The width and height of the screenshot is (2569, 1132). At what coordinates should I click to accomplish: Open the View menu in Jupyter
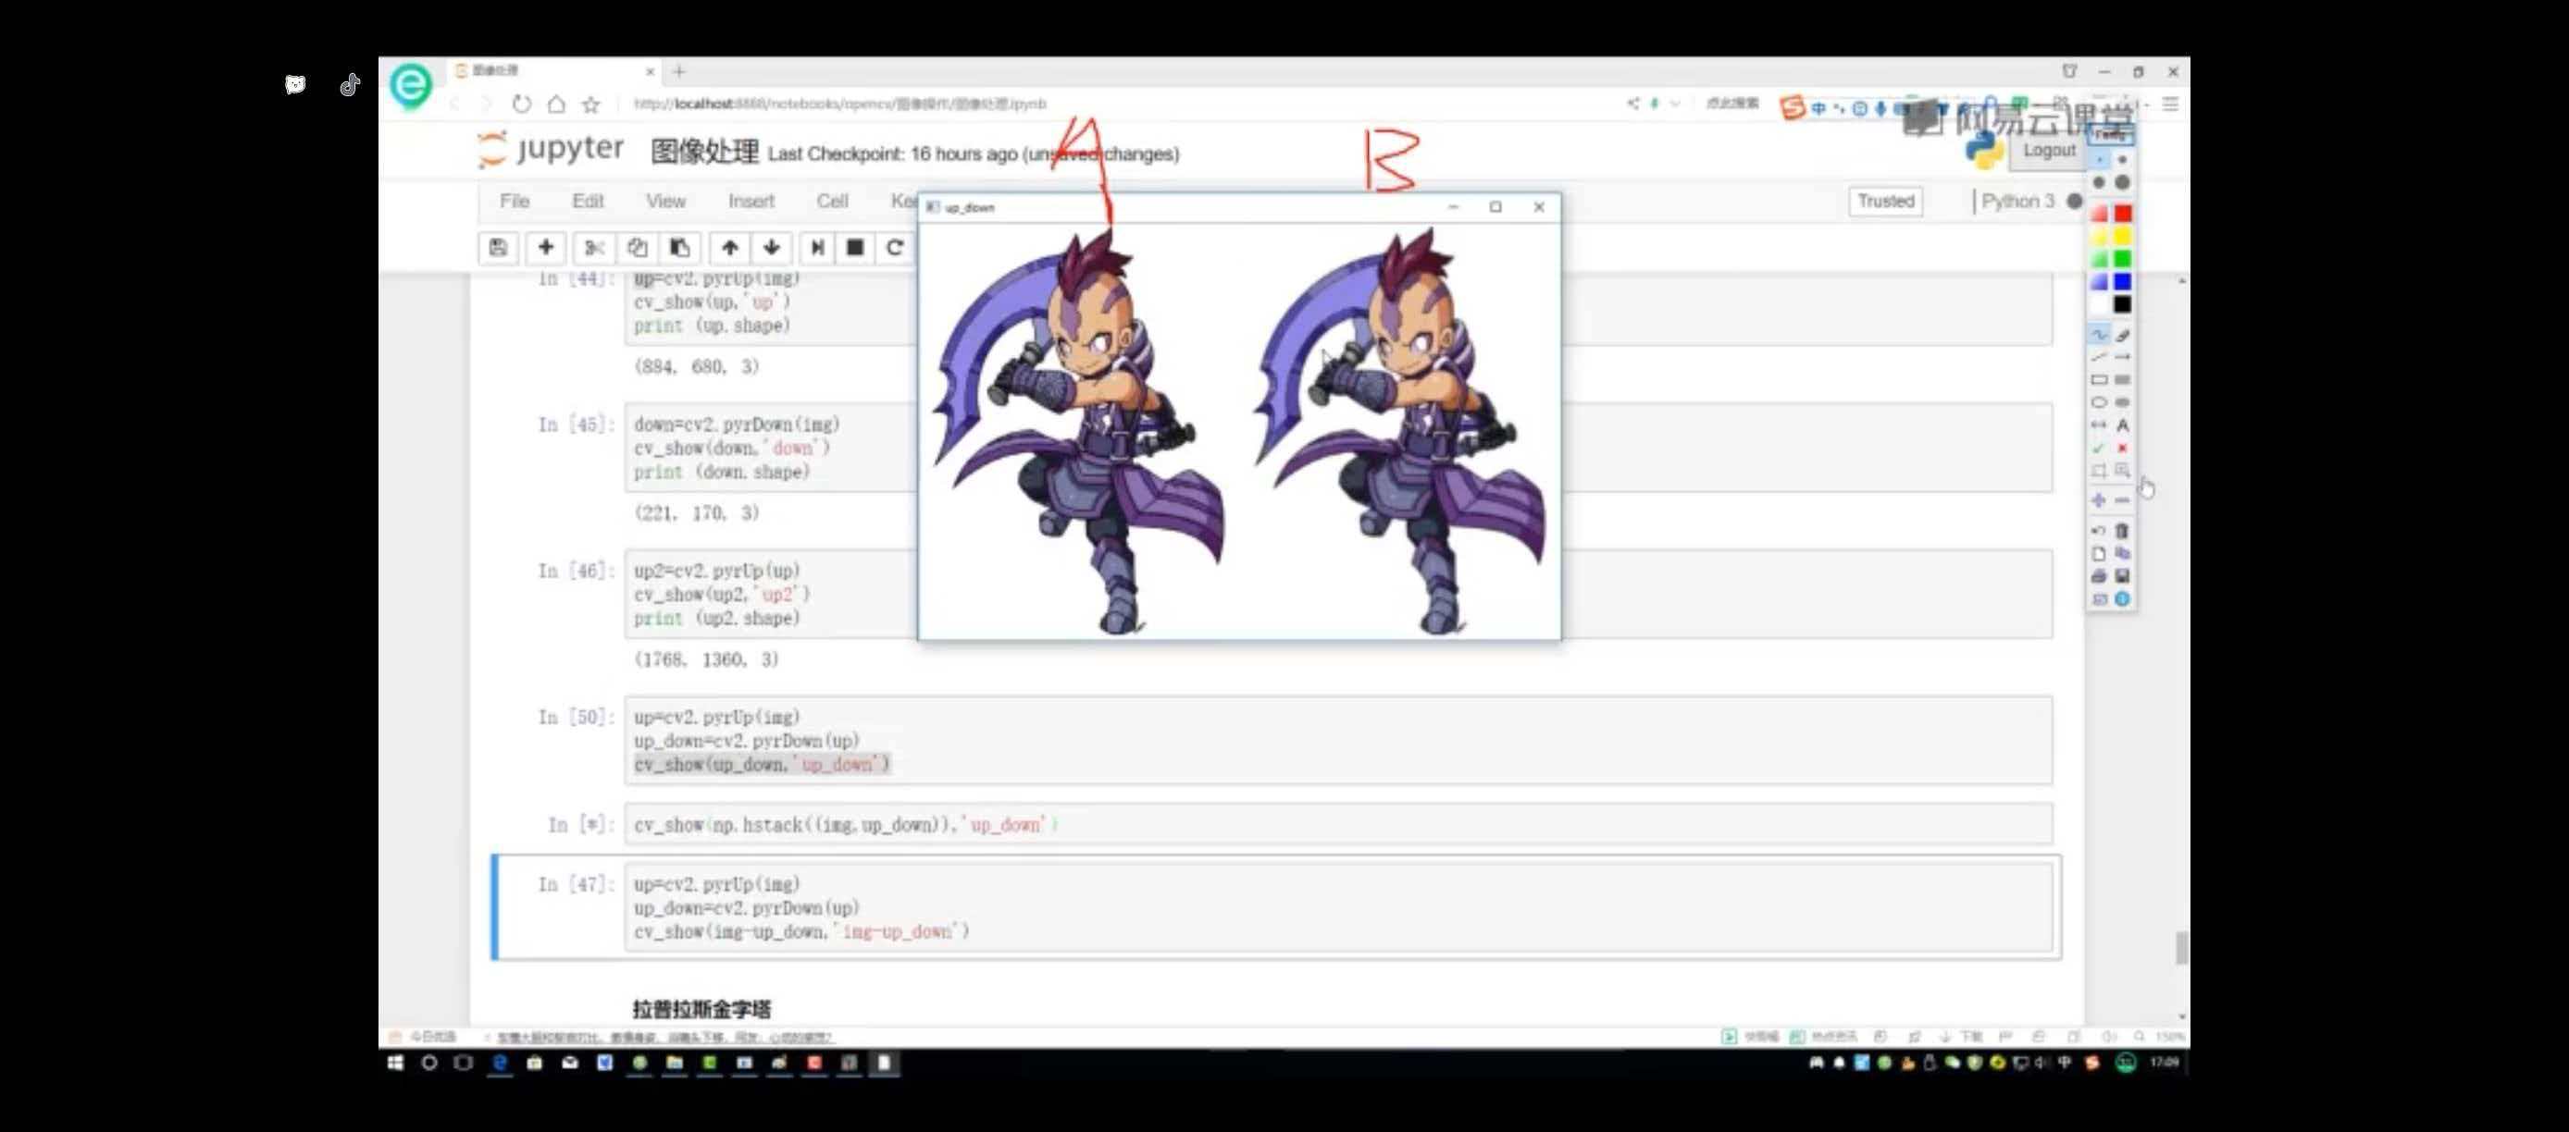(x=665, y=202)
